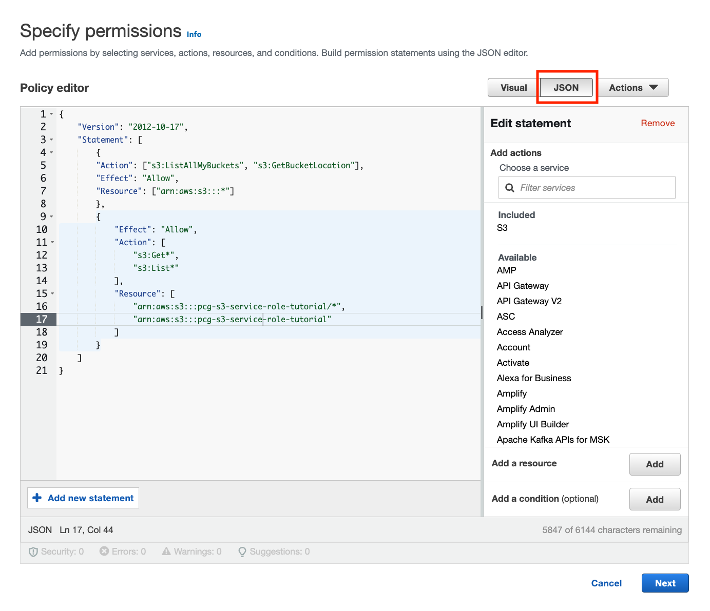710x611 pixels.
Task: Click the characters remaining counter
Action: 612,530
